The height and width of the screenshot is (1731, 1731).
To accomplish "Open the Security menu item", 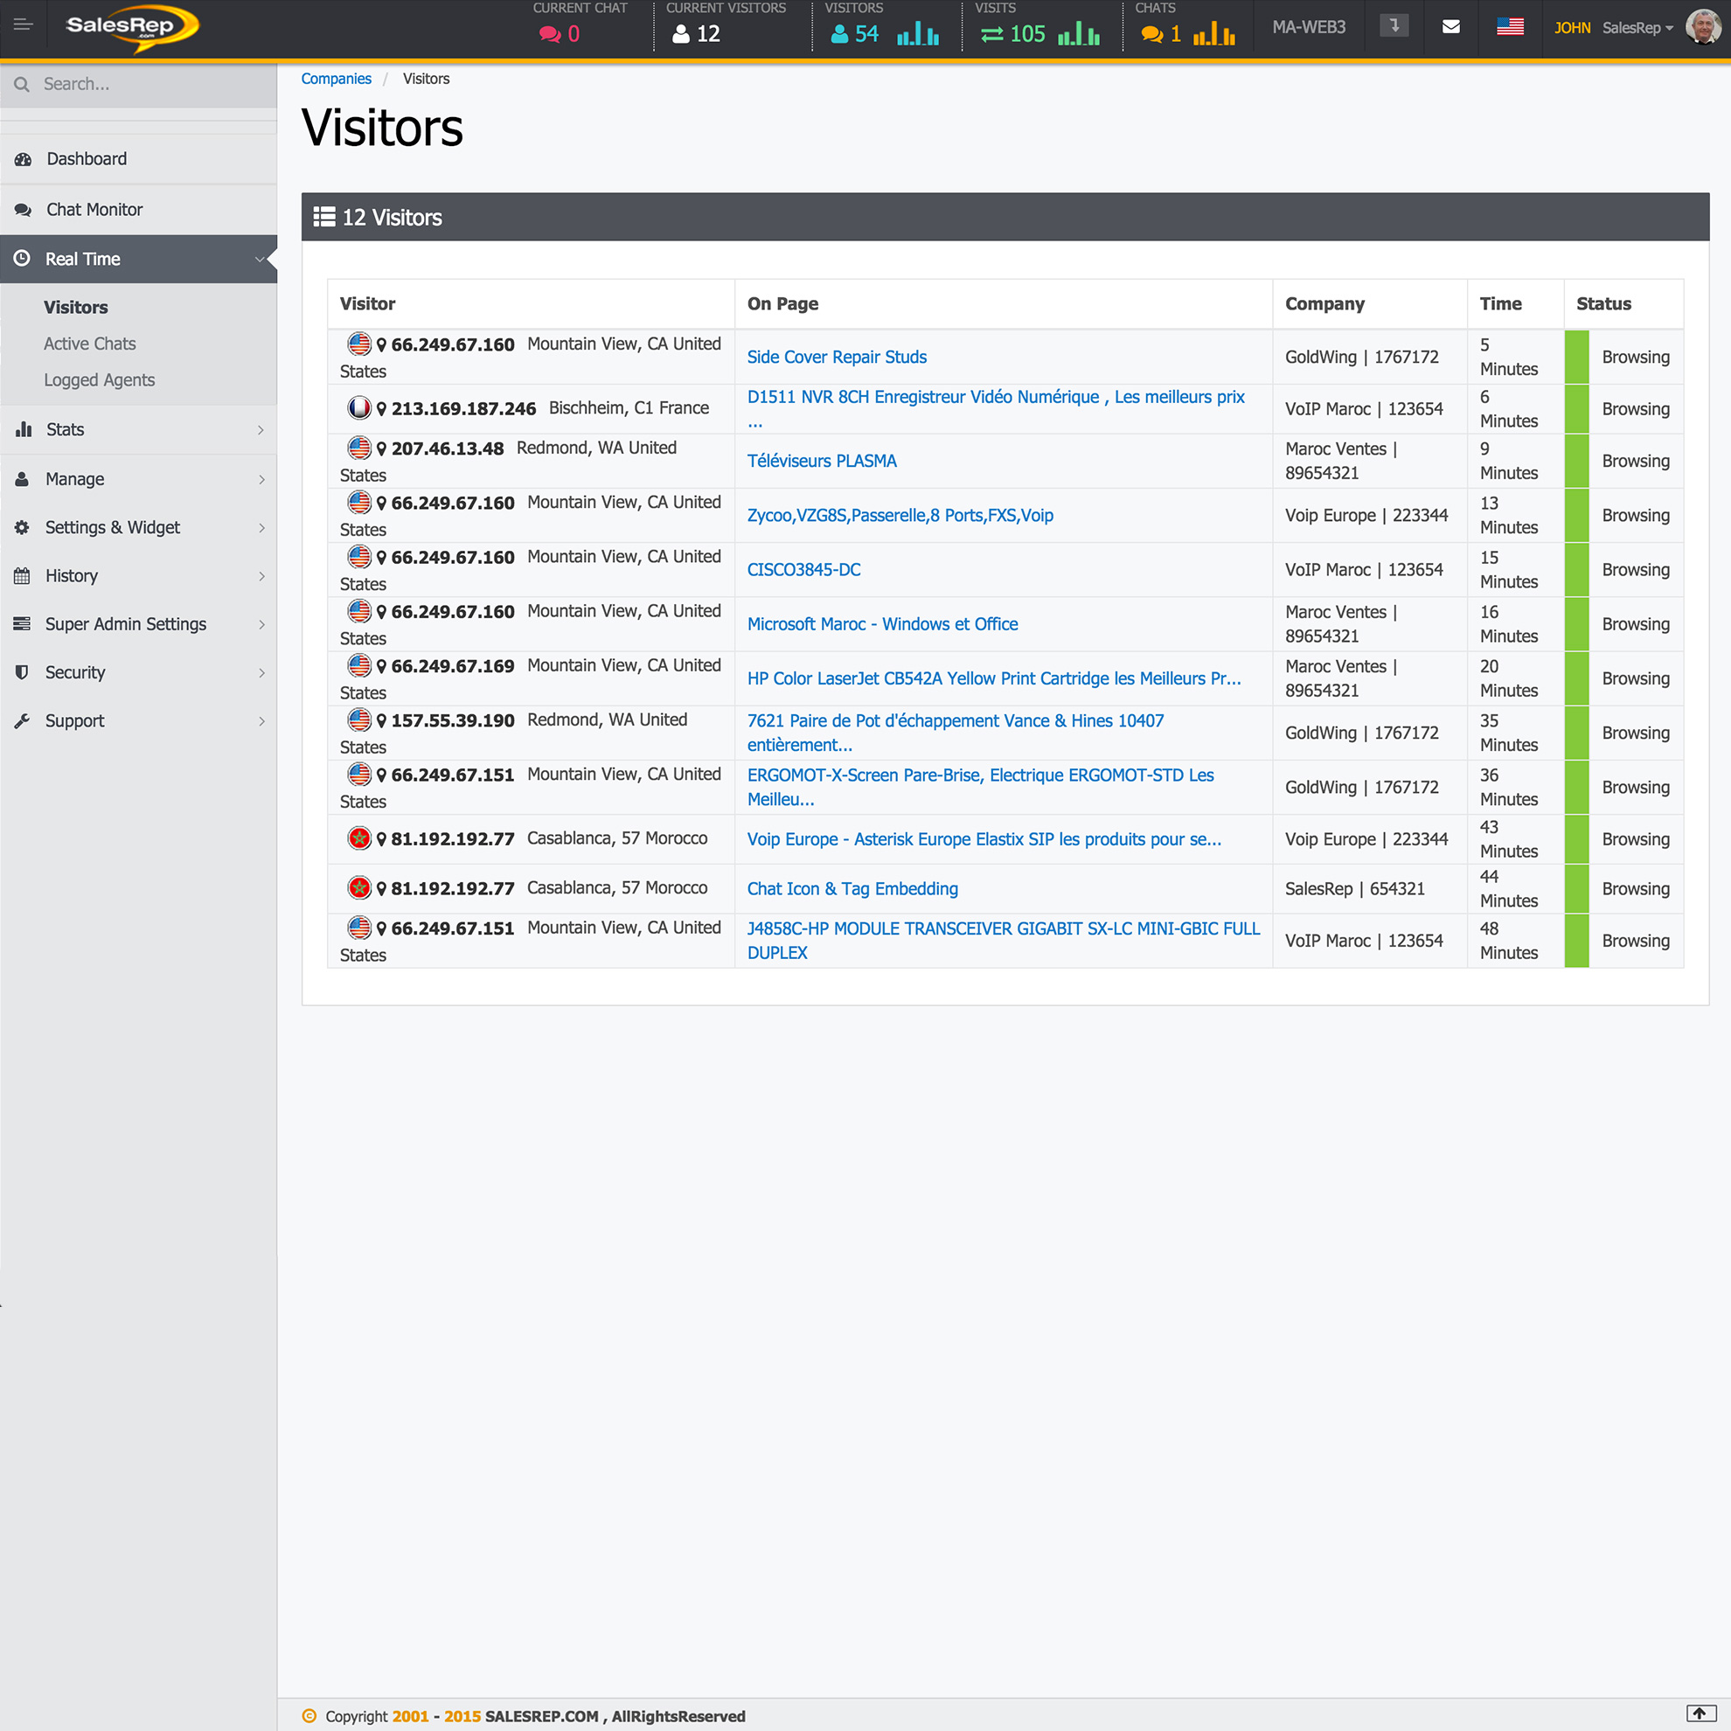I will (x=139, y=673).
